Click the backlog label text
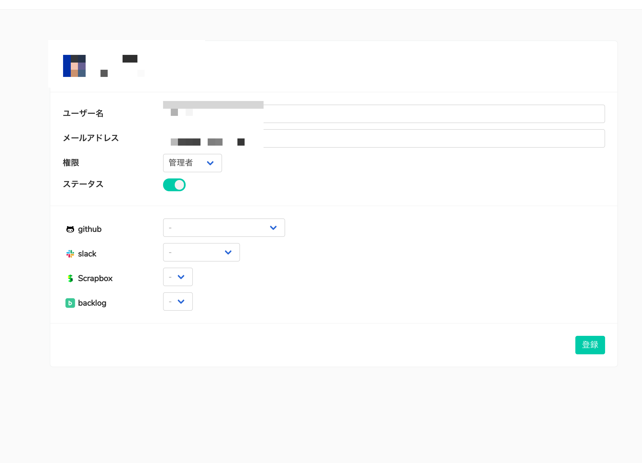The height and width of the screenshot is (463, 642). tap(92, 303)
